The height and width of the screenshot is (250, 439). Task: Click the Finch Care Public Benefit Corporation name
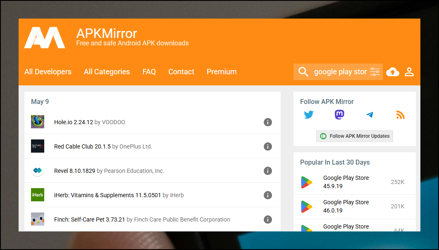click(182, 219)
